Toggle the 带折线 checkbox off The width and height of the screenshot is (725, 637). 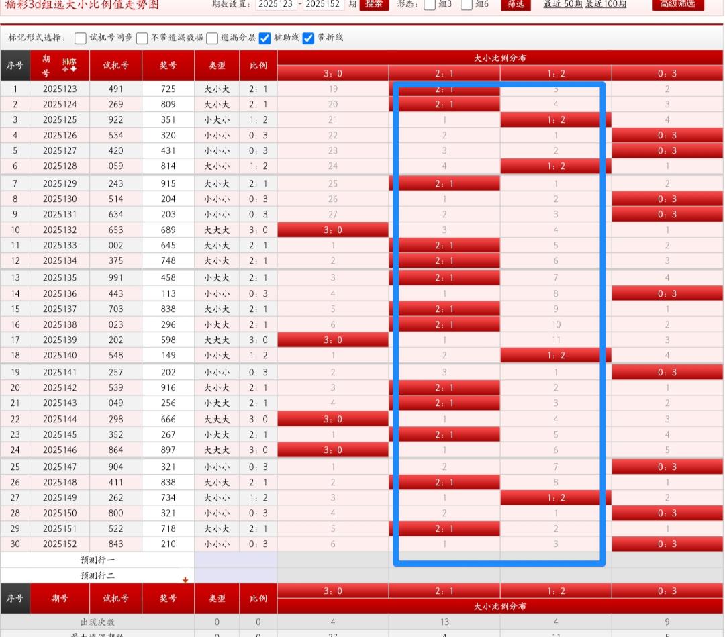pos(309,38)
